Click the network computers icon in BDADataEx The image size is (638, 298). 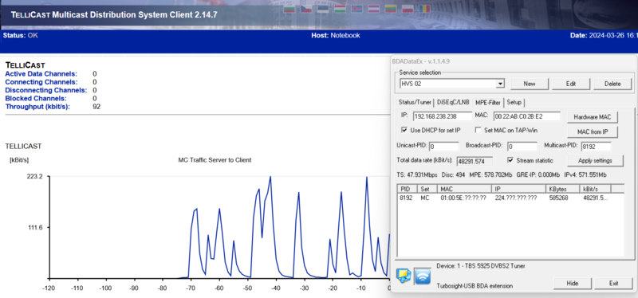(404, 276)
